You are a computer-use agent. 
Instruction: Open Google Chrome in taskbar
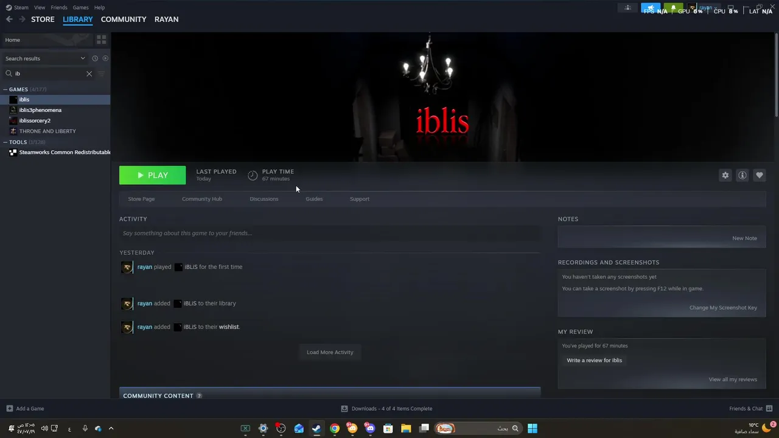tap(334, 428)
